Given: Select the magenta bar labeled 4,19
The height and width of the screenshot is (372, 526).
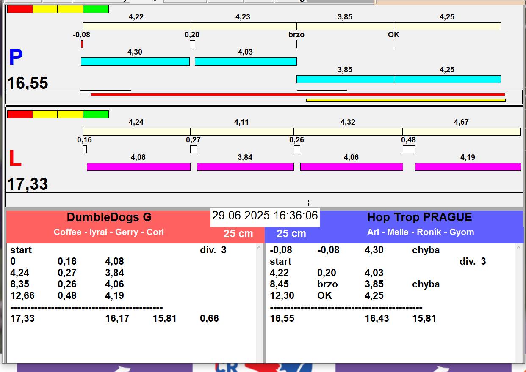Looking at the screenshot, I should (x=468, y=167).
